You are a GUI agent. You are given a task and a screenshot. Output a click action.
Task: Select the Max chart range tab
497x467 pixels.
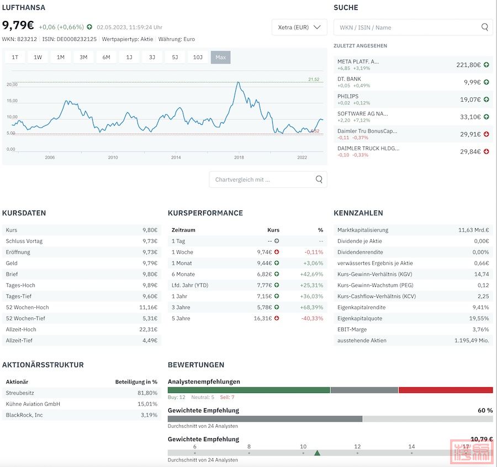click(x=220, y=57)
